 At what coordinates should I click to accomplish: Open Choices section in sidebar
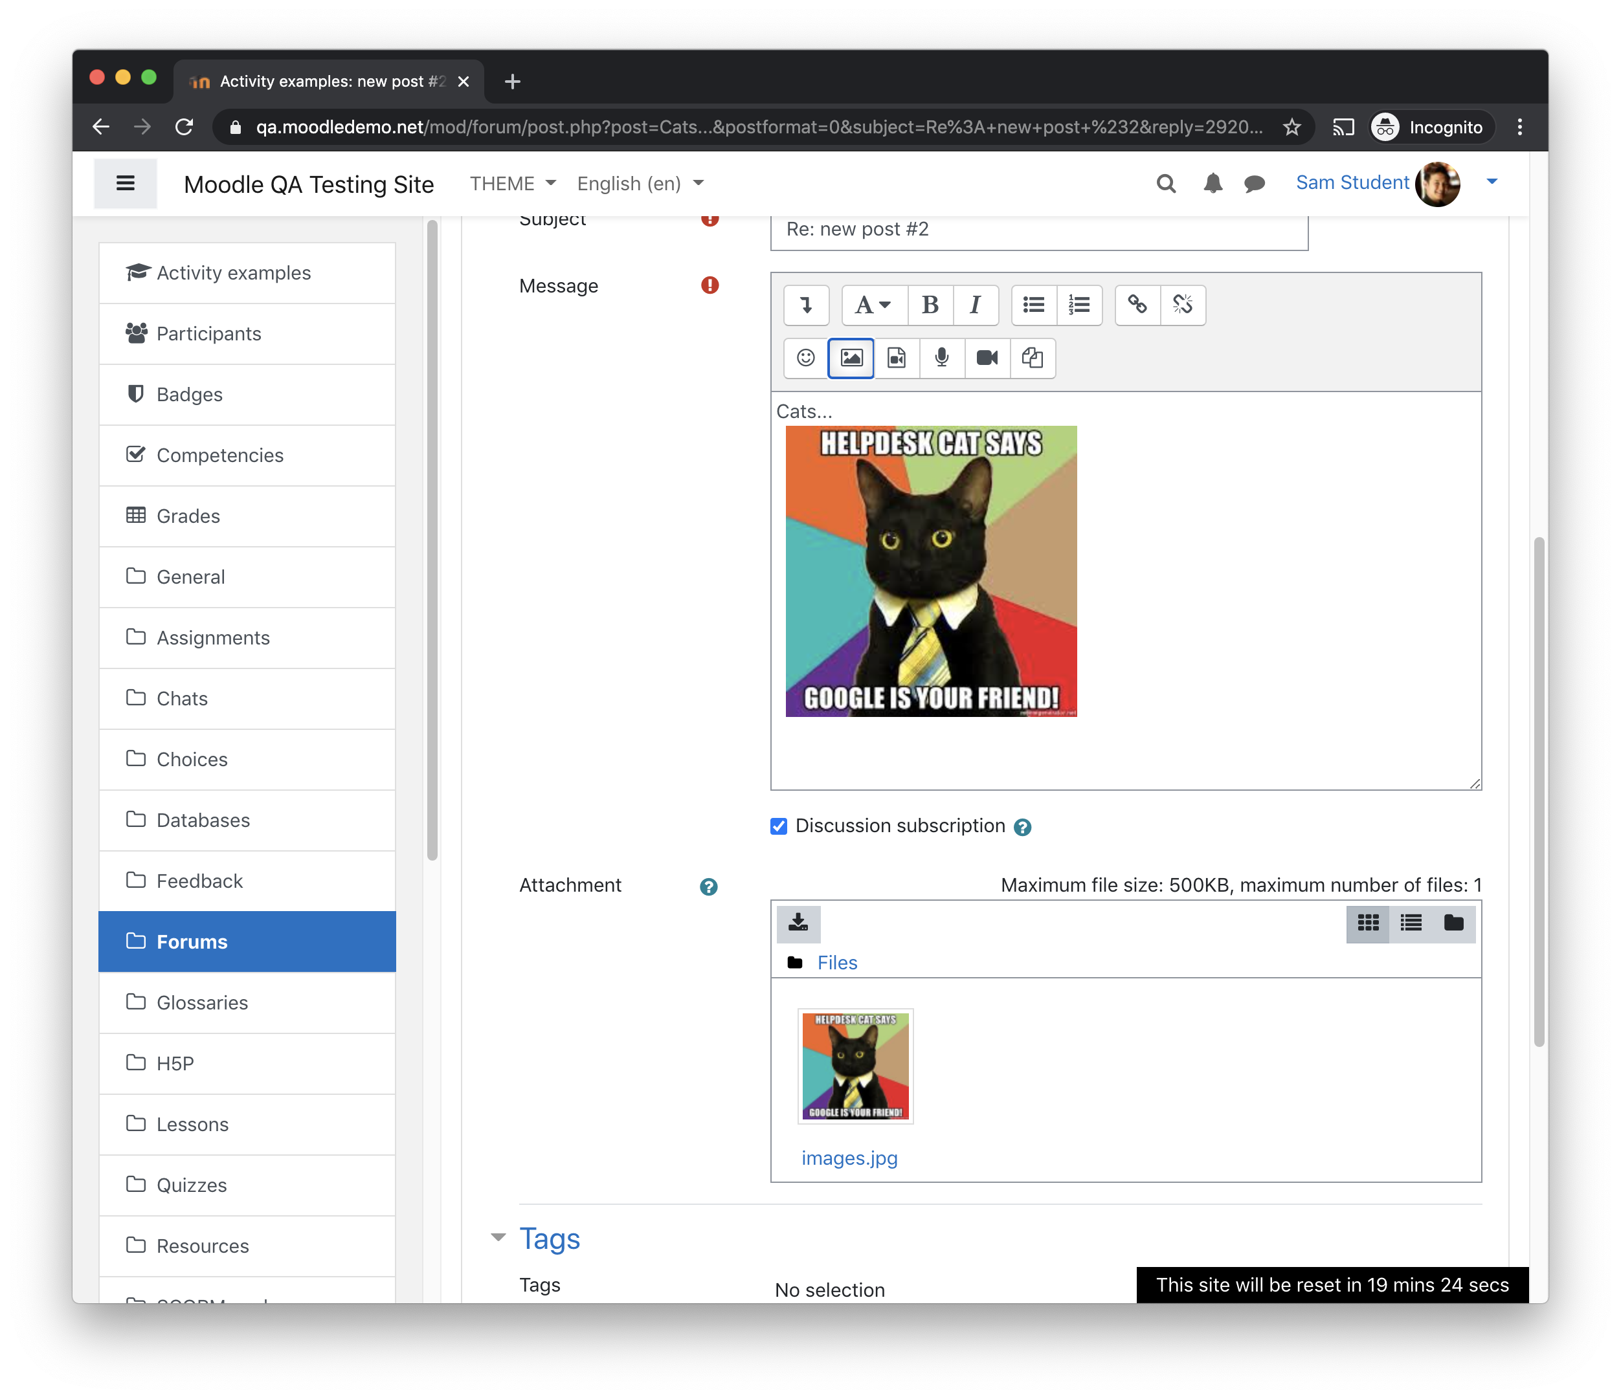coord(247,760)
